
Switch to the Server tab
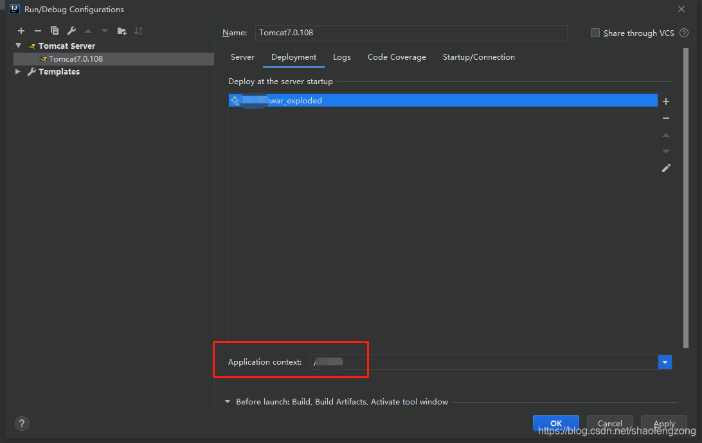click(x=242, y=56)
